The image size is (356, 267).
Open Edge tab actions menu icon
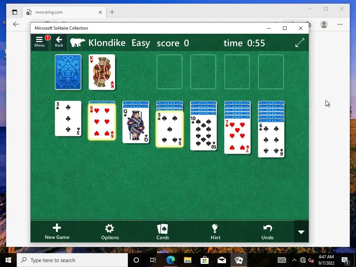tap(15, 12)
